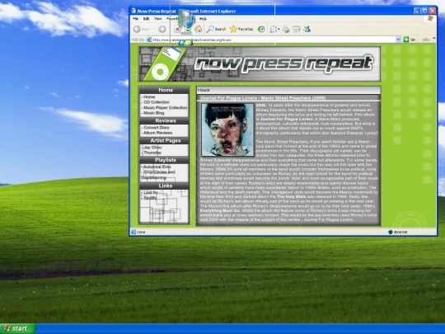Click the Mail envelope toolbar icon
445x334 pixels.
(273, 29)
